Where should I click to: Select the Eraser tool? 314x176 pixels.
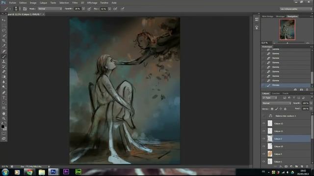[3, 72]
